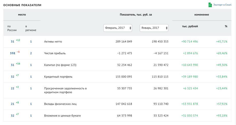The width and height of the screenshot is (236, 125).
Task: Click the Чистая прибыль row label
Action: [x=55, y=53]
